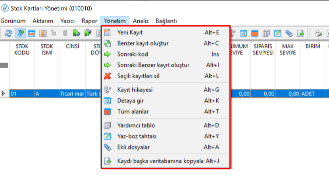Click the MAX SEVİYE column header
The image size is (329, 182).
pos(288,49)
